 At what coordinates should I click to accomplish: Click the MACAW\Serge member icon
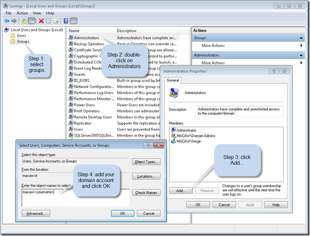click(174, 141)
